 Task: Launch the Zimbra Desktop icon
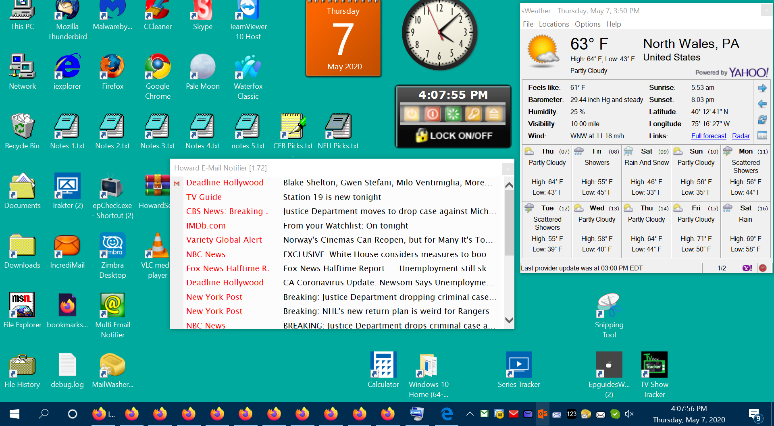112,256
